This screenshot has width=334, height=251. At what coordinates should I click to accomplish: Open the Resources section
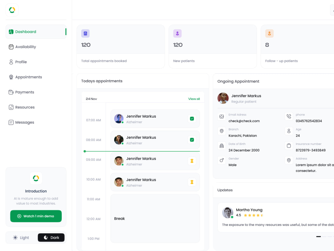point(11,107)
